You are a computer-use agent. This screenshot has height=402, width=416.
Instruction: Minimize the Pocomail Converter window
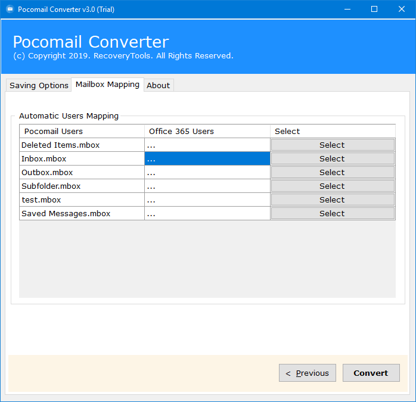347,10
